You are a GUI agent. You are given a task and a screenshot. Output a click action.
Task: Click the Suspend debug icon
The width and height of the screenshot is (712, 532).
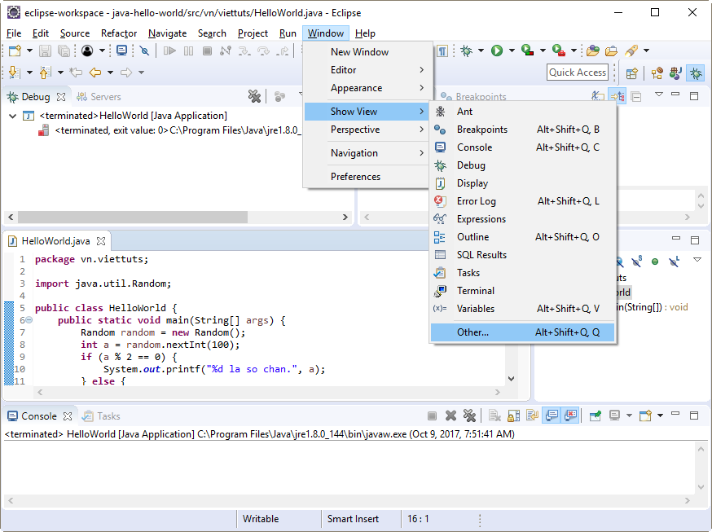tap(188, 51)
